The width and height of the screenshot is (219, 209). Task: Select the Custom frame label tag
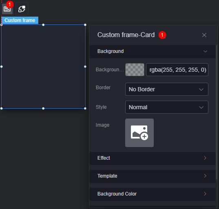coord(20,20)
